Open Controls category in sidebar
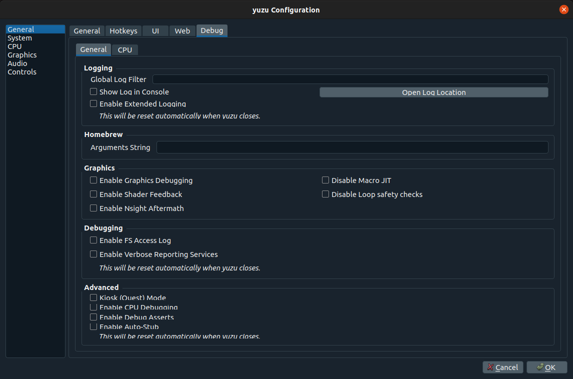Viewport: 573px width, 379px height. (x=22, y=72)
